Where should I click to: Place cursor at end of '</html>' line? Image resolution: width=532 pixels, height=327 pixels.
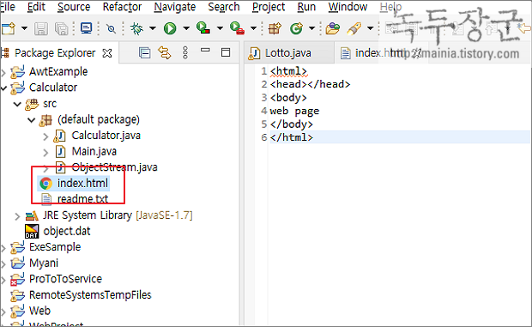[x=313, y=137]
